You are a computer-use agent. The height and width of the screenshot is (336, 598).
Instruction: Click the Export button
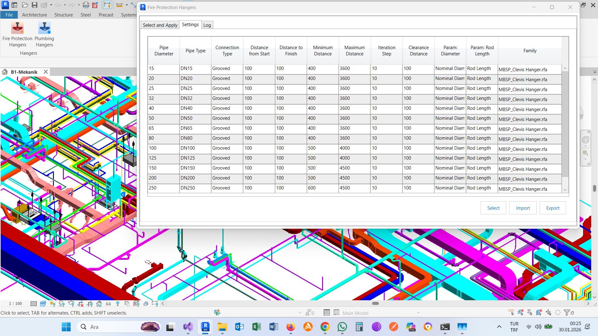(x=553, y=208)
